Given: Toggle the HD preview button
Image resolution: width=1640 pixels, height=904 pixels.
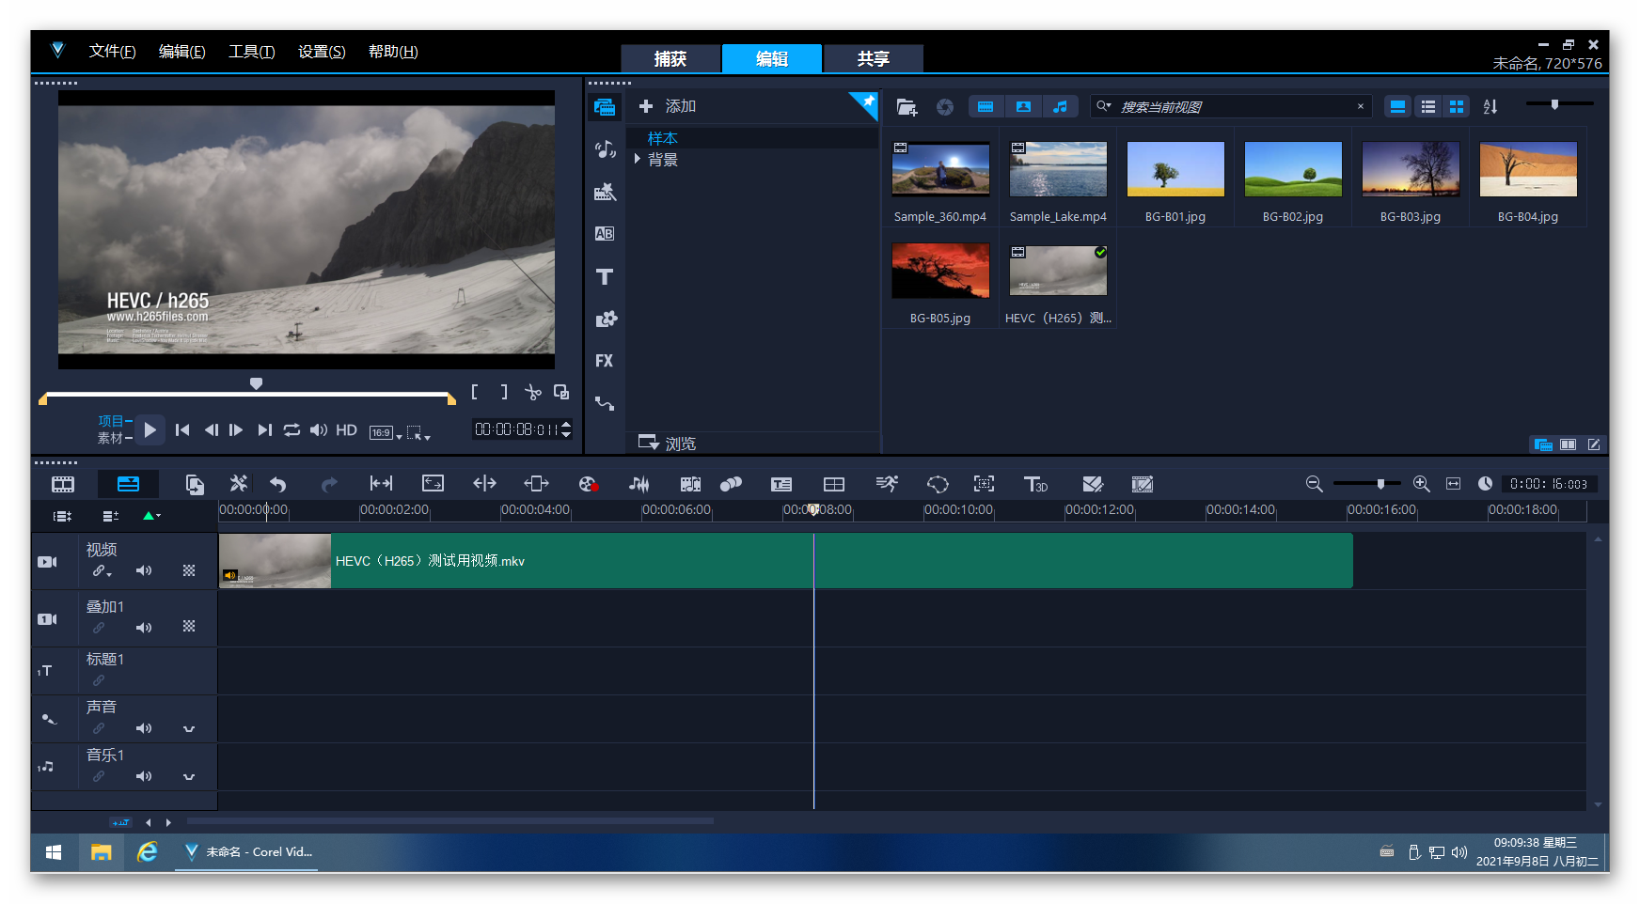Looking at the screenshot, I should (347, 430).
